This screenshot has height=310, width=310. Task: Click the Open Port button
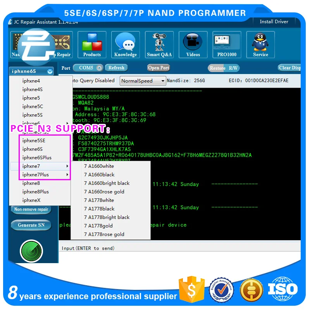158,68
